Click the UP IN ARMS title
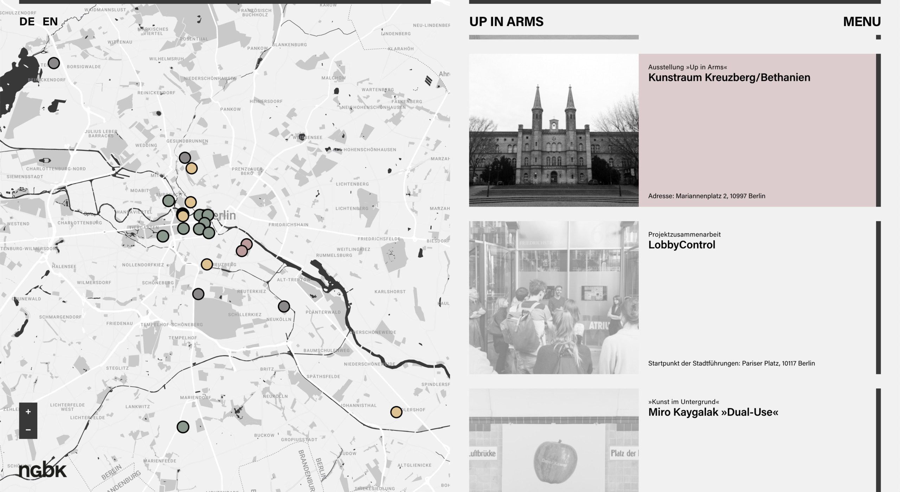The width and height of the screenshot is (900, 492). [506, 22]
